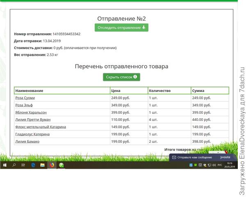Select the Флокс метельчатый Катарина link

(40, 127)
